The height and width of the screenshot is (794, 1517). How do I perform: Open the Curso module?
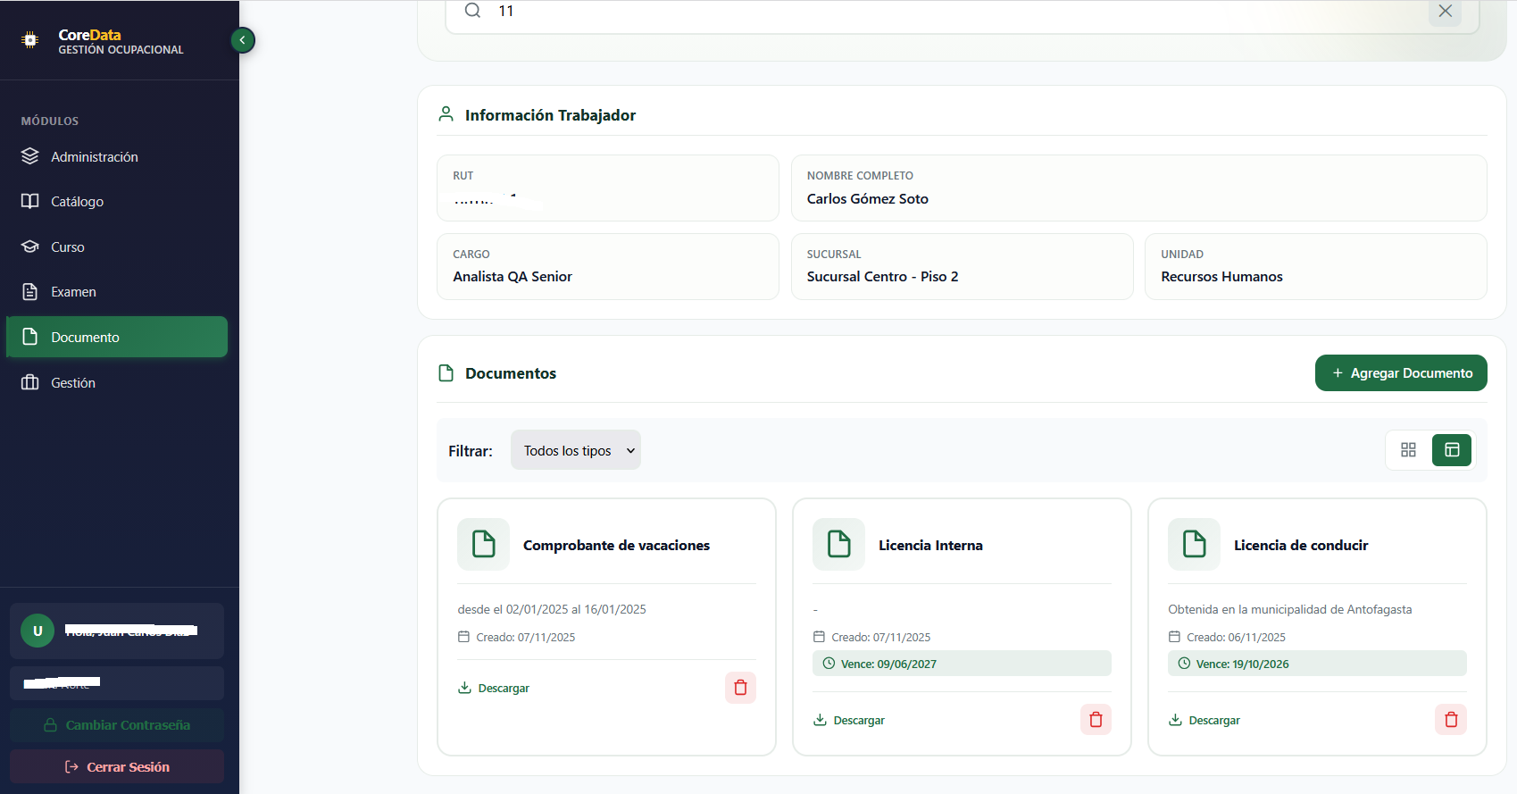click(x=68, y=247)
